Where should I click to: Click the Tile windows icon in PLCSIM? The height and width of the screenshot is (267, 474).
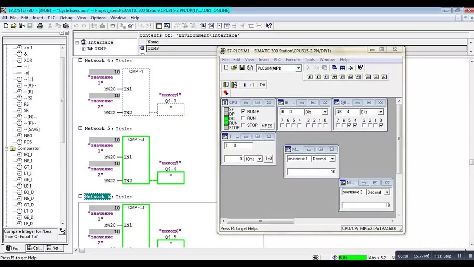point(343,67)
